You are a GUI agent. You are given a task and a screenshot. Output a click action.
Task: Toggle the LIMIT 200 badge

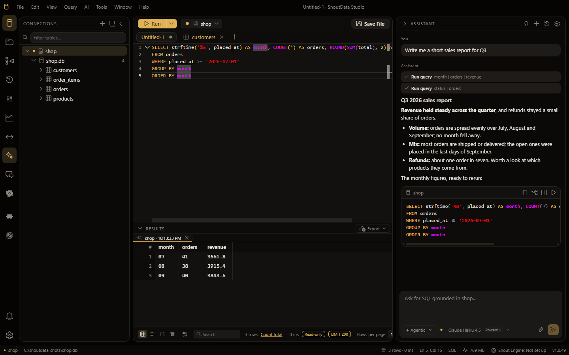(339, 334)
